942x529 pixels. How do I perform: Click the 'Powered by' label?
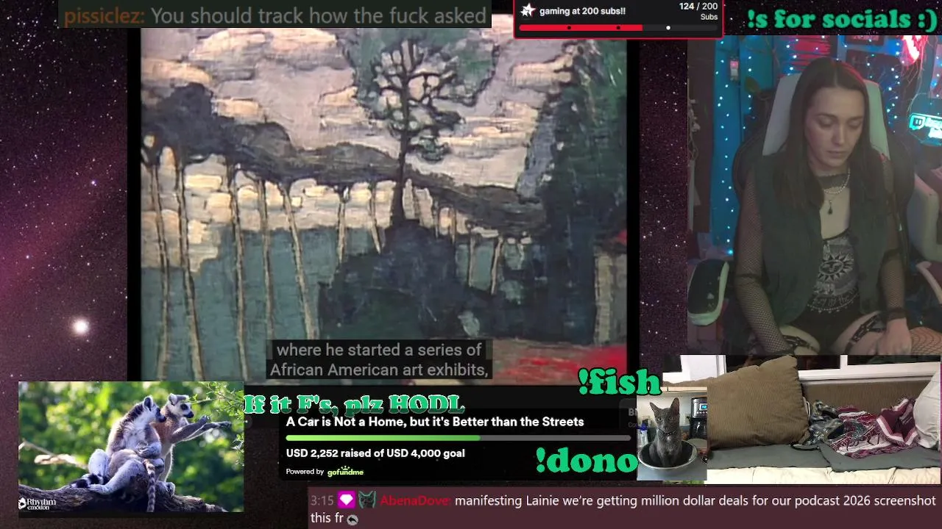(305, 472)
